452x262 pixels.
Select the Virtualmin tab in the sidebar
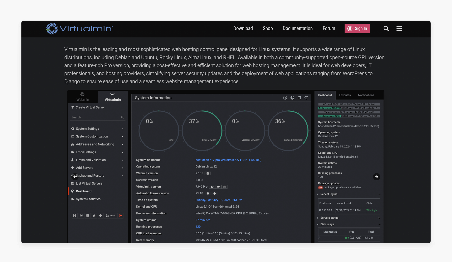tap(112, 97)
